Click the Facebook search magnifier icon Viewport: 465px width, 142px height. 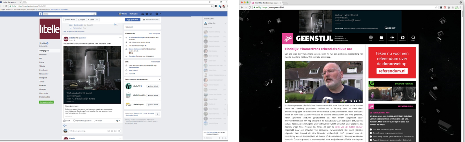[94, 14]
